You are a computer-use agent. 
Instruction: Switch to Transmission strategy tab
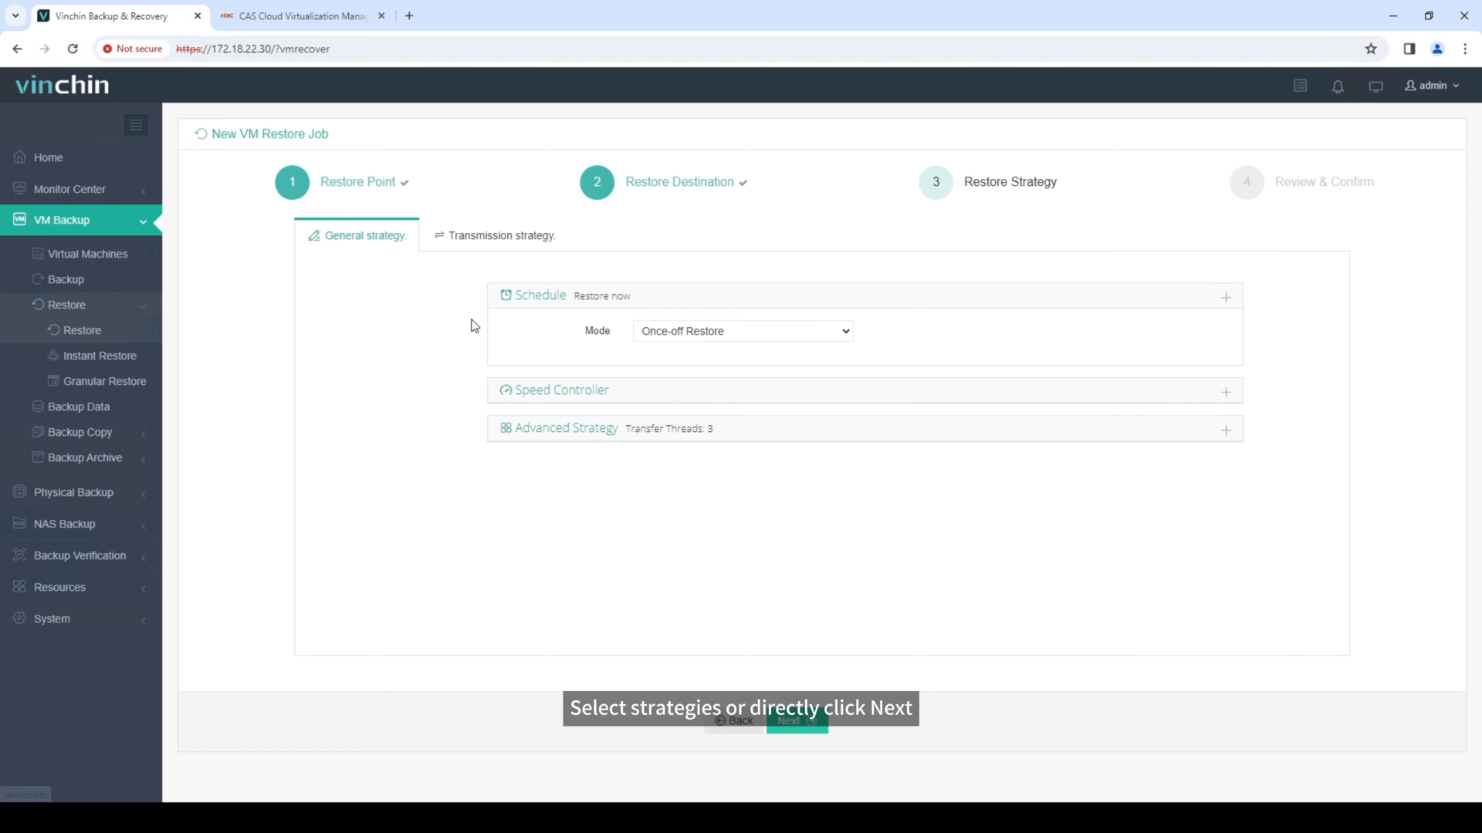pos(495,235)
